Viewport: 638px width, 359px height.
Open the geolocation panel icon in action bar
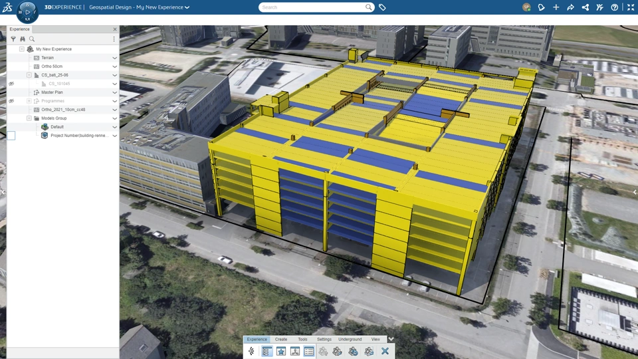tap(295, 351)
